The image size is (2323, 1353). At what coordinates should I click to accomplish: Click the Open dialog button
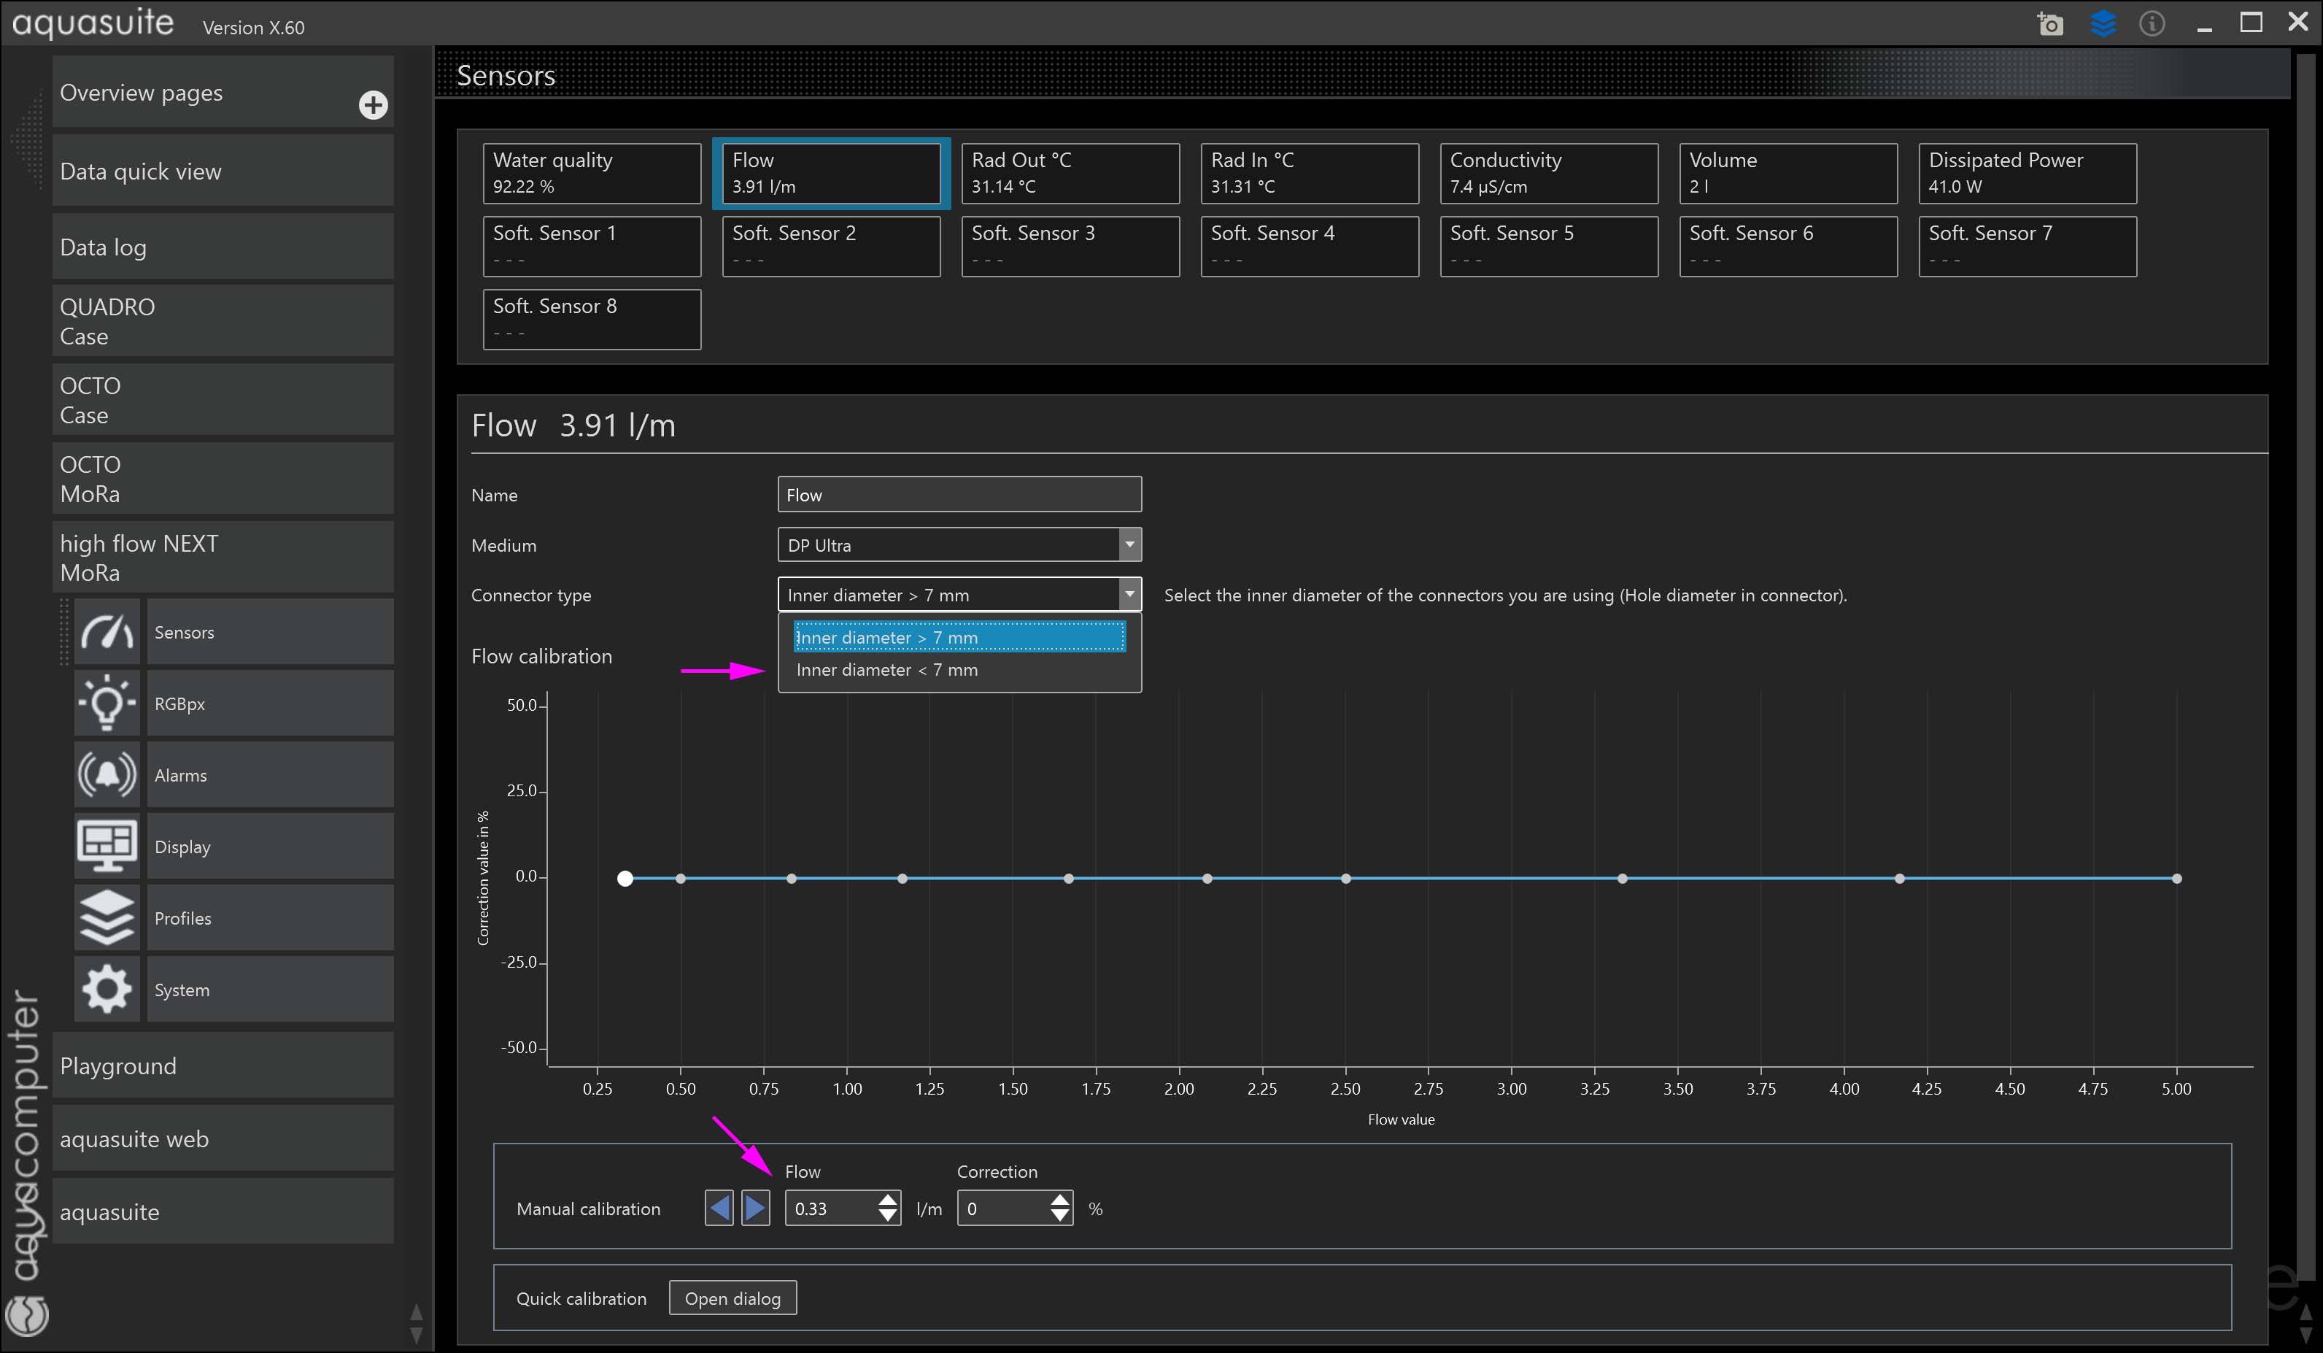coord(732,1298)
